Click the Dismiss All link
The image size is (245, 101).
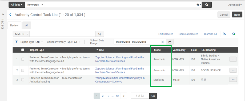coord(210,34)
